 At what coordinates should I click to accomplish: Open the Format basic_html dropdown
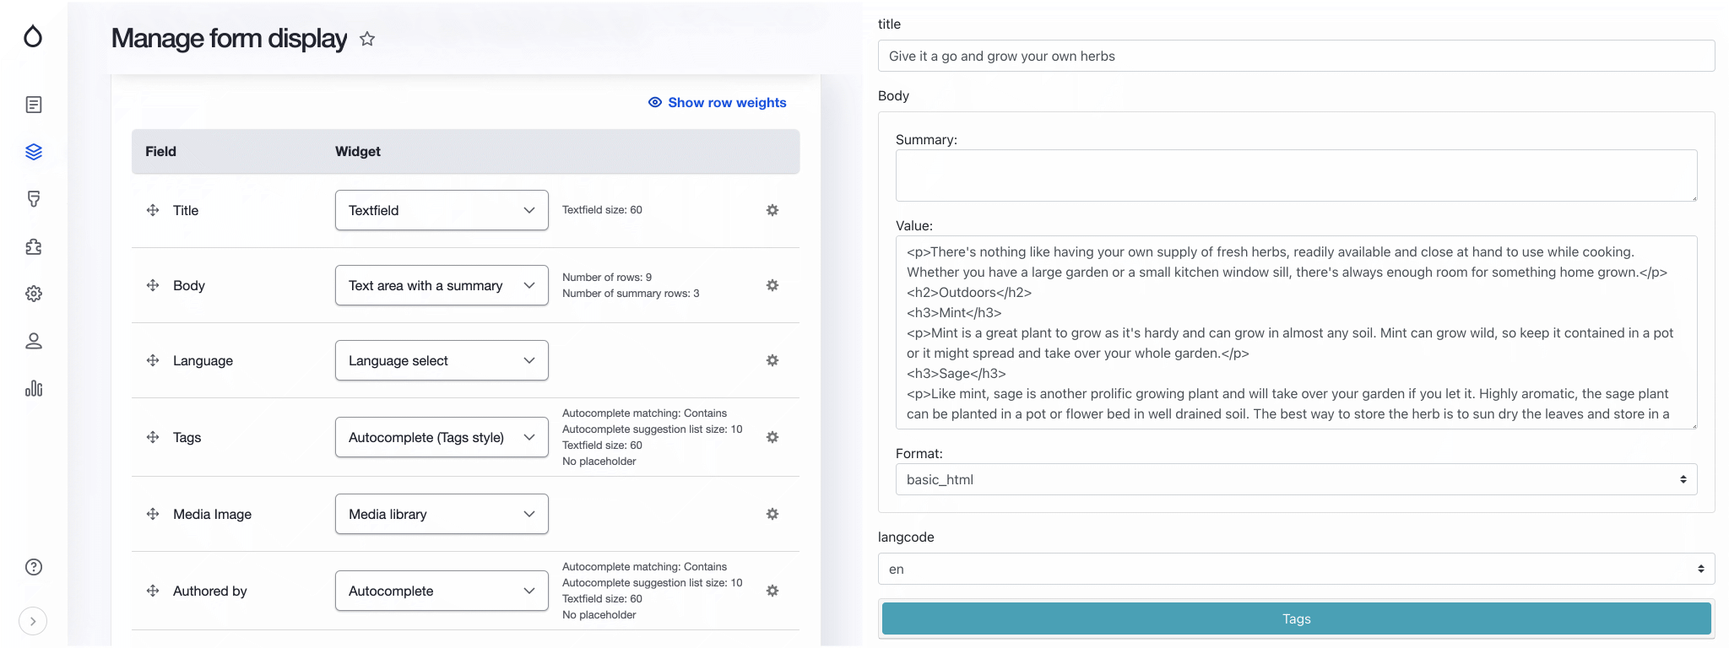coord(1296,479)
